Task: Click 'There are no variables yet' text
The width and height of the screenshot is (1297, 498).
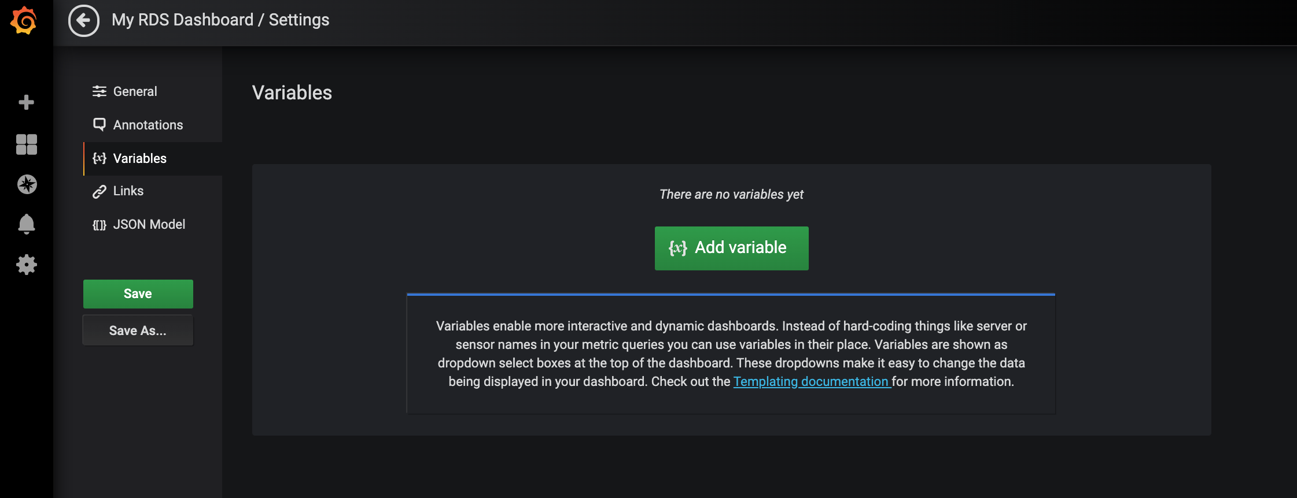Action: [731, 194]
